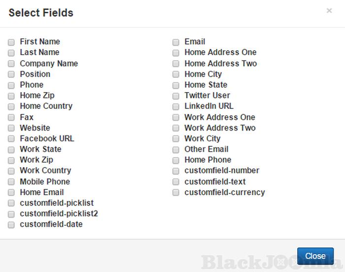Check the First Name checkbox
The height and width of the screenshot is (272, 345).
click(x=11, y=42)
